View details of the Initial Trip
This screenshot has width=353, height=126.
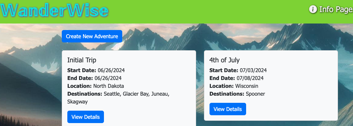click(x=86, y=117)
